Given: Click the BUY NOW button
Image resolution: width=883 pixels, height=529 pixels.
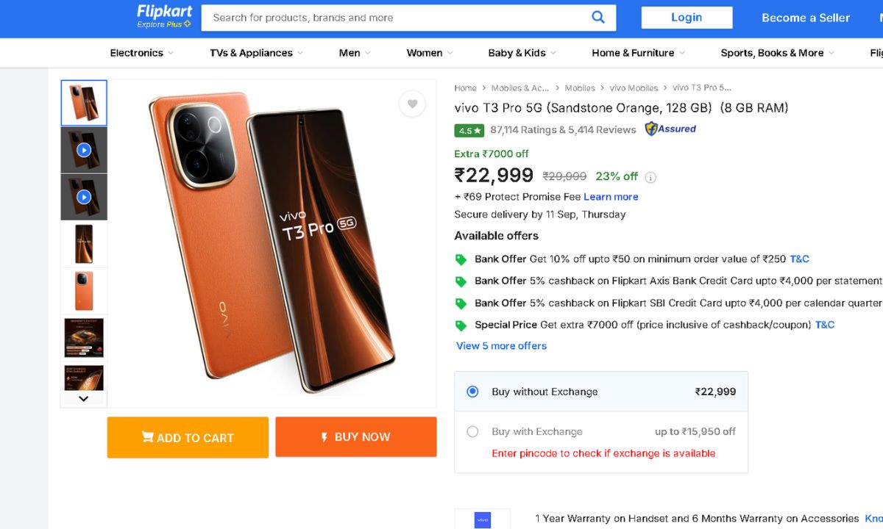Looking at the screenshot, I should pyautogui.click(x=356, y=437).
